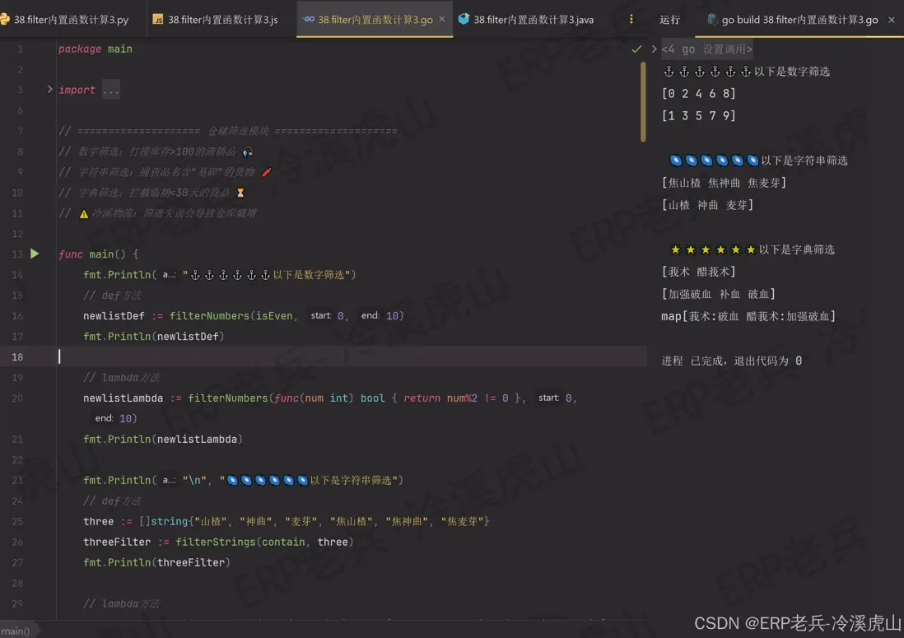
Task: Click the folded import ellipsis placeholder
Action: (110, 90)
